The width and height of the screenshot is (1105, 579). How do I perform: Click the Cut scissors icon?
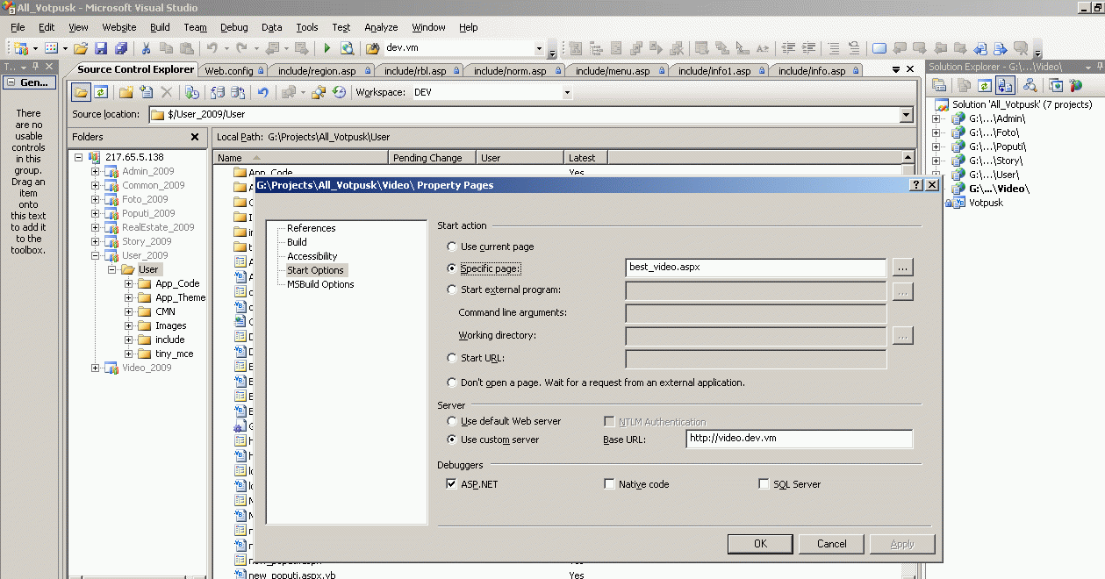point(147,49)
